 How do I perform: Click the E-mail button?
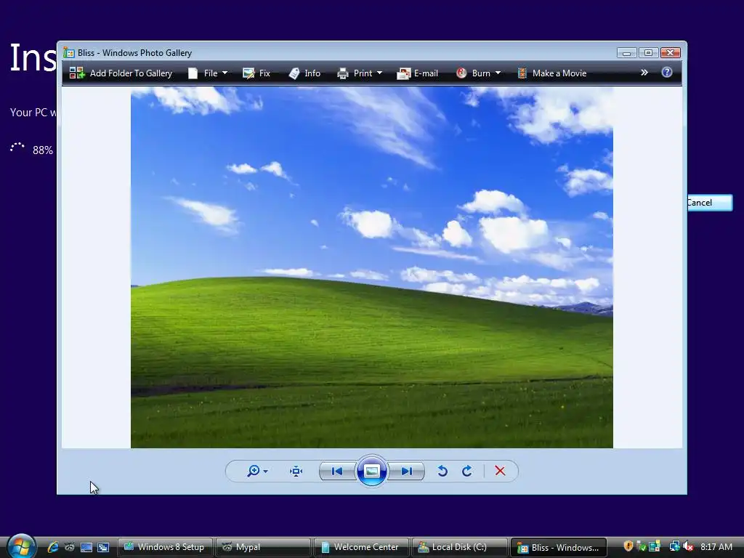[x=417, y=73]
